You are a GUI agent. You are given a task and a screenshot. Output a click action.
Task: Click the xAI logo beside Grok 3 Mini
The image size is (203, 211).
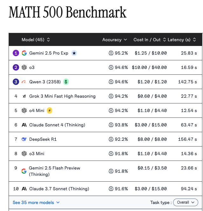tap(24, 96)
